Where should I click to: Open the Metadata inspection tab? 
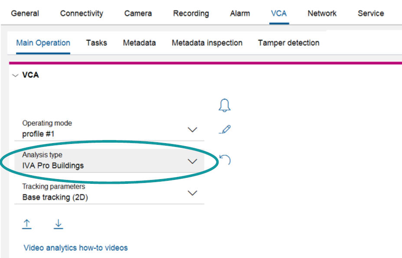[207, 43]
